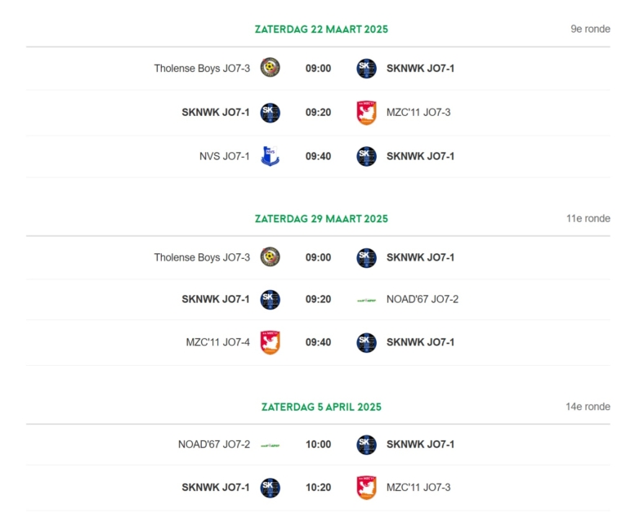Open MZC'11 JO7-3 team link on 22 Maart

coord(418,112)
